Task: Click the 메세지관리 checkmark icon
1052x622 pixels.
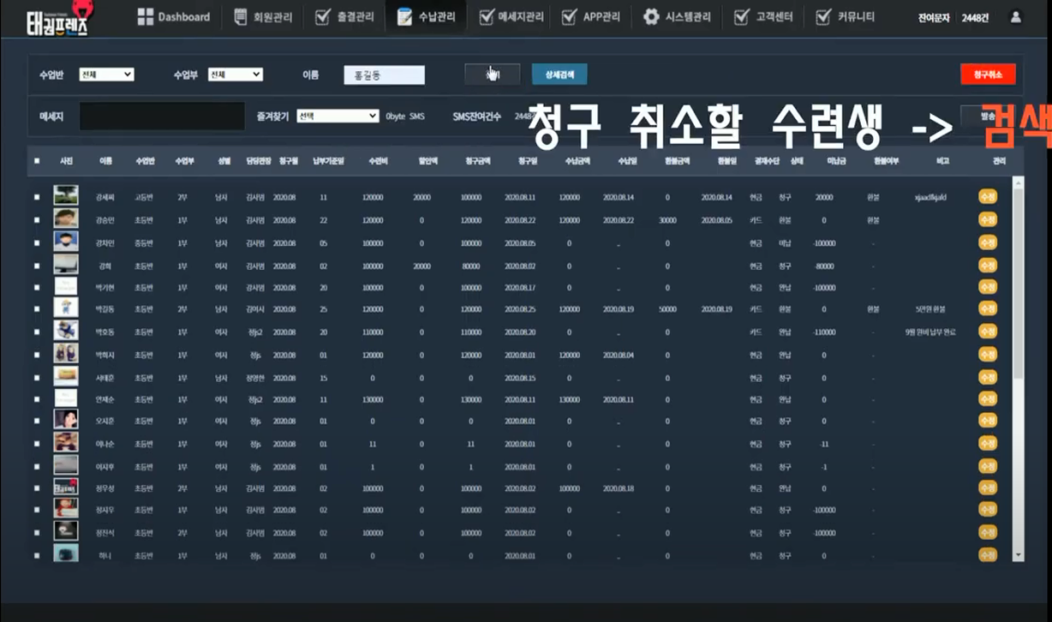Action: (486, 17)
